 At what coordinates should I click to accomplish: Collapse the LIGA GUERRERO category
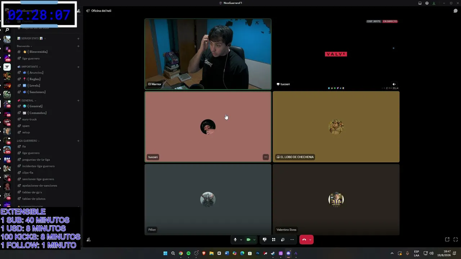(x=28, y=141)
